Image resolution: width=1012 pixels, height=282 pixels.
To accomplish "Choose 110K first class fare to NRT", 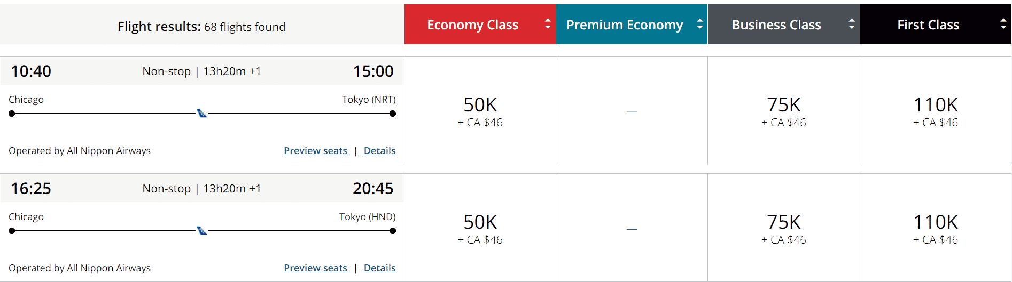I will [935, 111].
